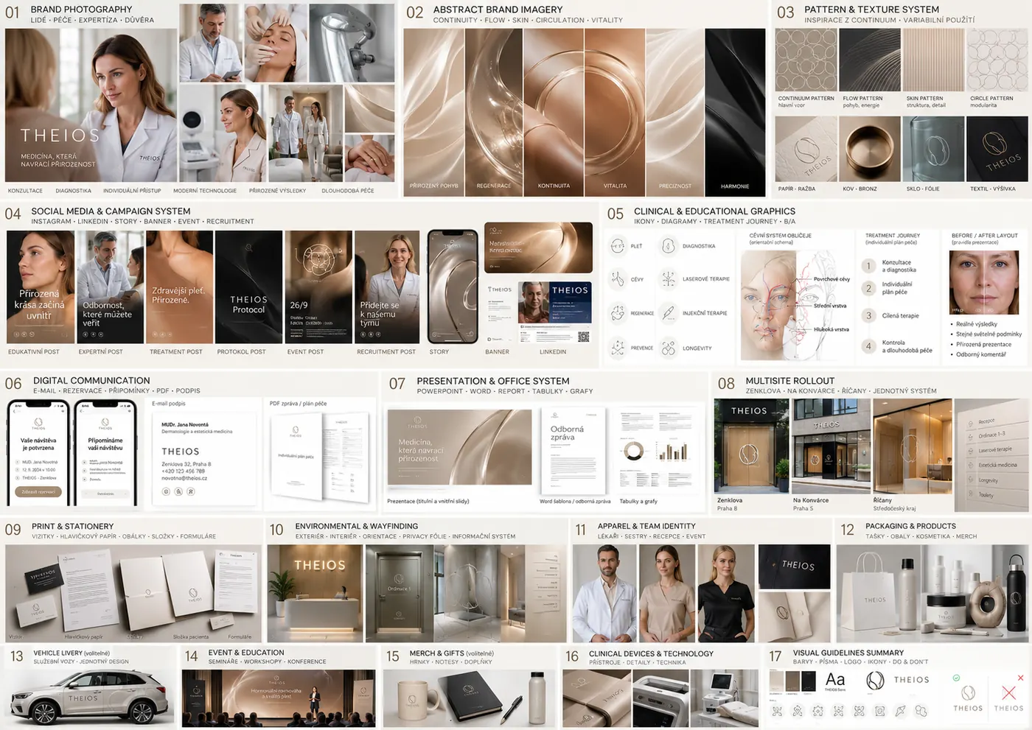Open the 'Odborná zpráva' Word template page
This screenshot has height=730, width=1032.
[x=573, y=451]
